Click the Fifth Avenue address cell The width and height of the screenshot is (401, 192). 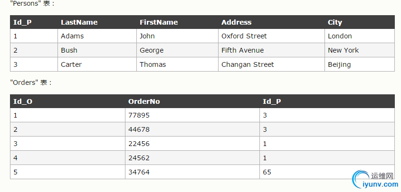[242, 50]
